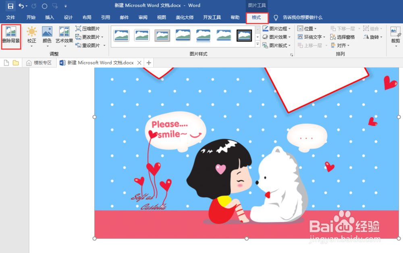Screen dimensions: 403x253
Task: Switch to the 美化大师 tab
Action: [185, 17]
